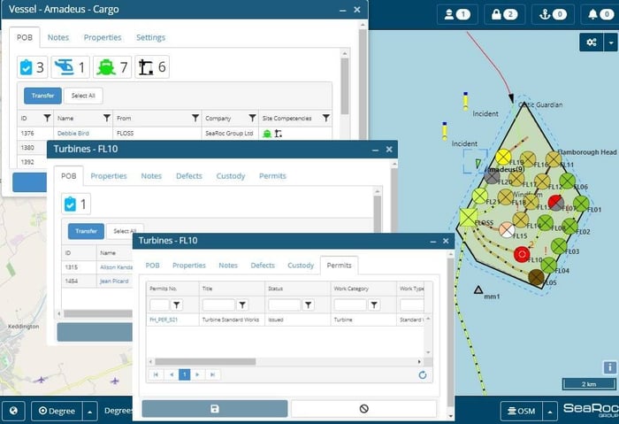The image size is (619, 424).
Task: Click the Title filter input field
Action: pos(218,305)
